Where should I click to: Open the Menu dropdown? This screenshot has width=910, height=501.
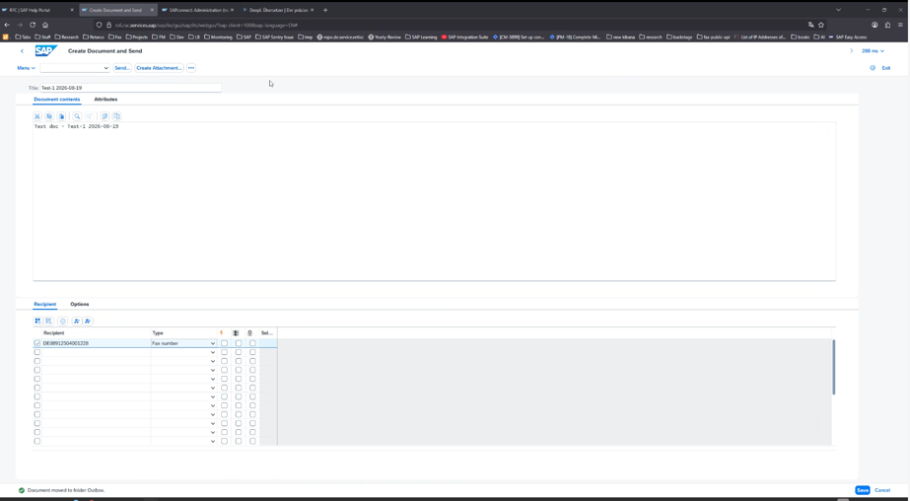coord(26,68)
